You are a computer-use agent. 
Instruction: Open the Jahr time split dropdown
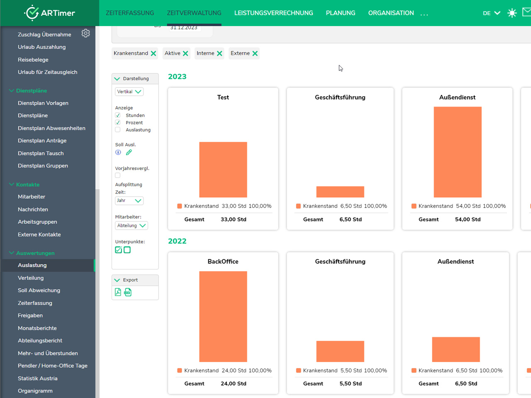click(x=129, y=201)
